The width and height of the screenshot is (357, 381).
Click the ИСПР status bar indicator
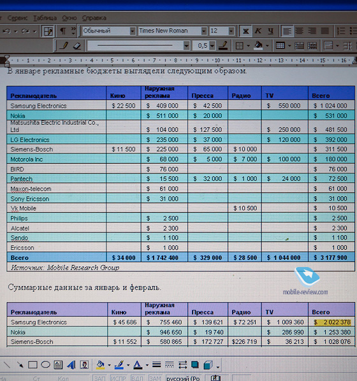click(x=118, y=378)
